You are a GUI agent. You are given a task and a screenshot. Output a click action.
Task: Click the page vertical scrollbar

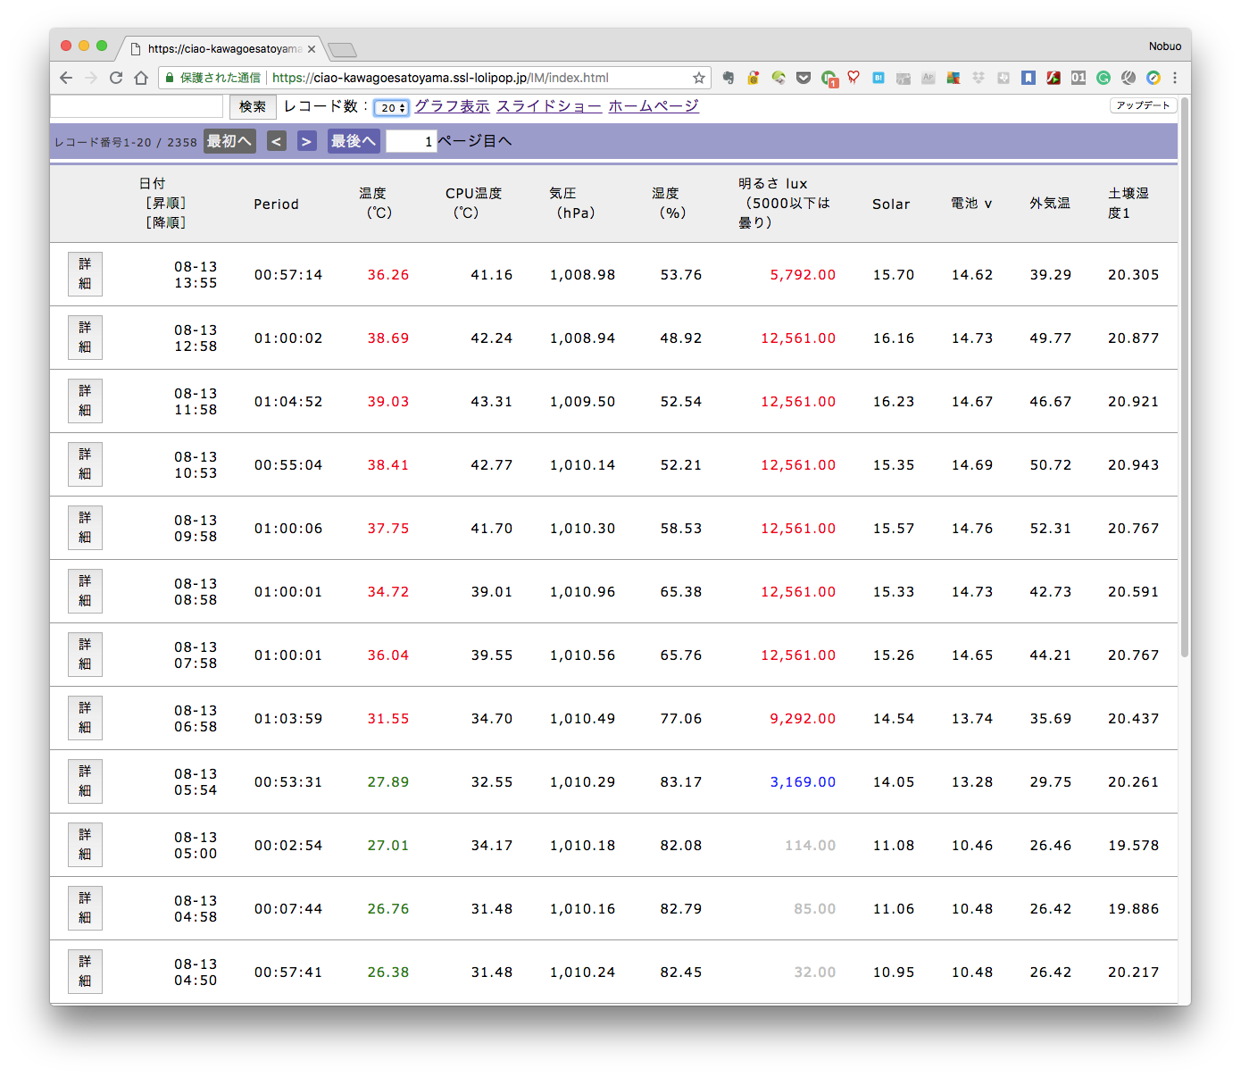coord(1185,380)
